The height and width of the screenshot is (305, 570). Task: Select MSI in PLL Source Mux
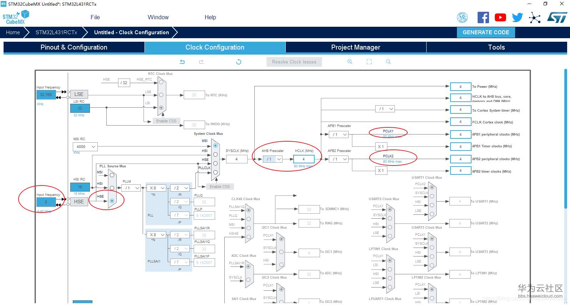112,175
